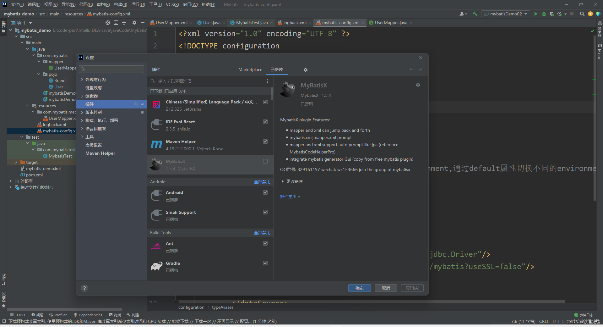
Task: Disable the Gradle plugin checkbox
Action: coord(265,263)
